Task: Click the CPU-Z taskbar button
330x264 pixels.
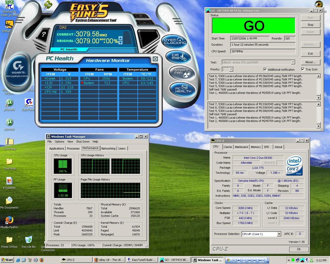Action: 76,260
